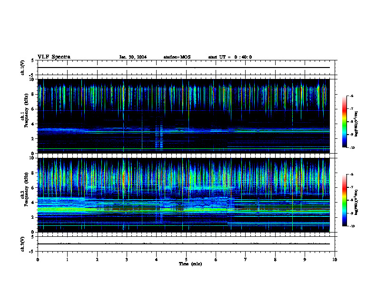This screenshot has width=377, height=291.
Task: Click time-axis tick label "6"
Action: (216, 260)
